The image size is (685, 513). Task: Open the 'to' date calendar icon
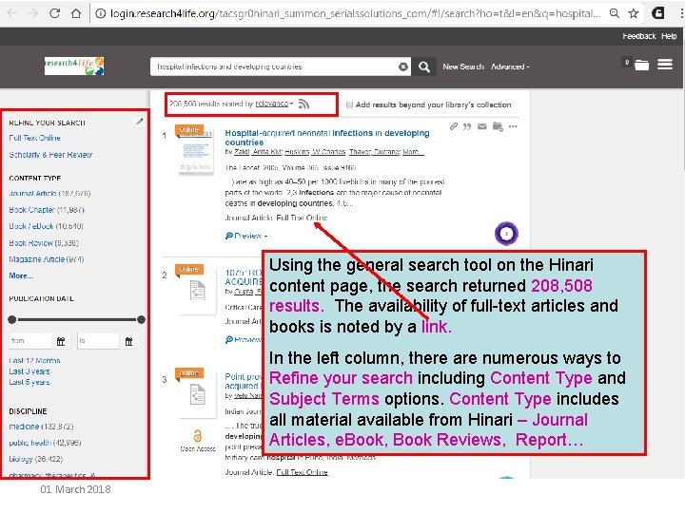(128, 341)
